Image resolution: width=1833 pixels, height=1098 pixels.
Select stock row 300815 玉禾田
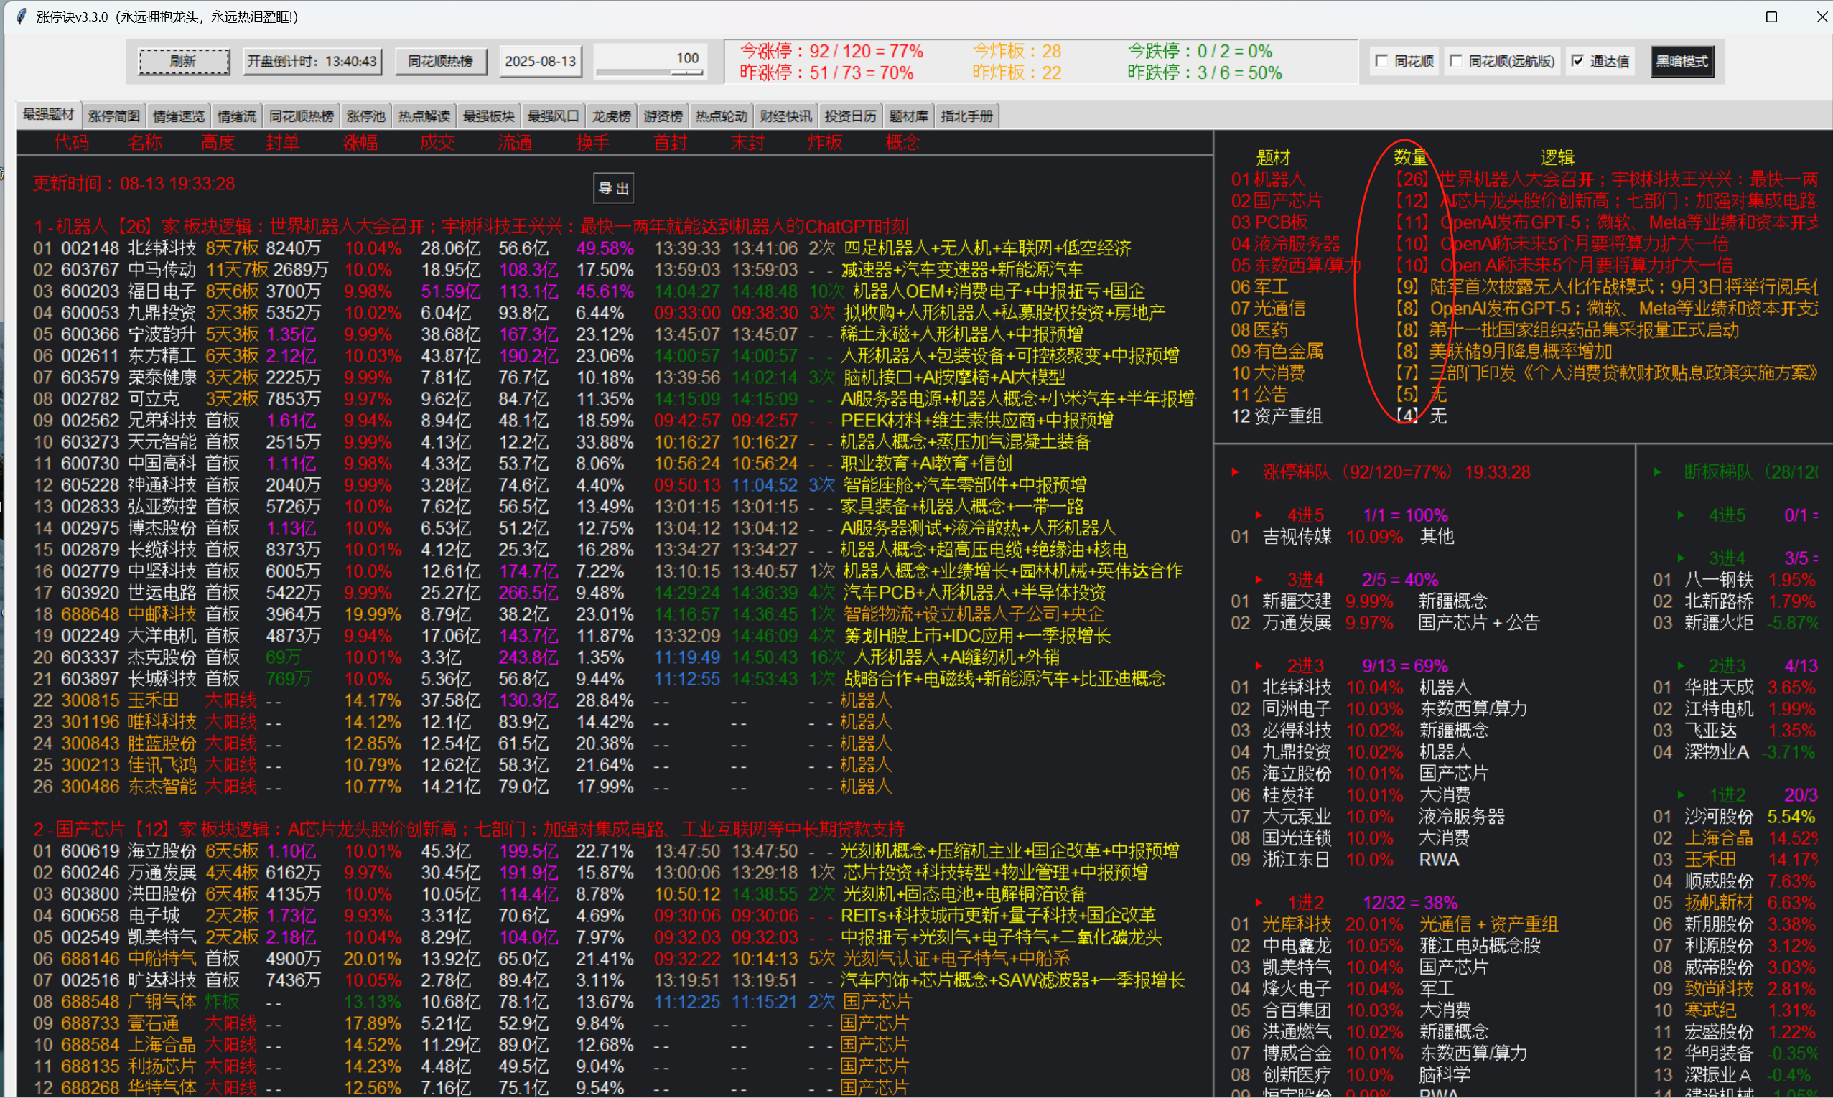pyautogui.click(x=463, y=700)
